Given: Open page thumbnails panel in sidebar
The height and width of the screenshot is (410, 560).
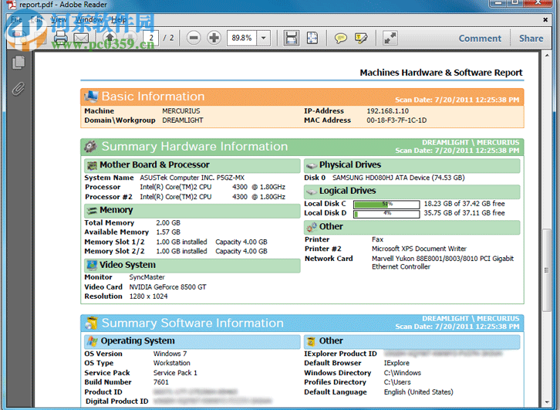Looking at the screenshot, I should [x=19, y=63].
